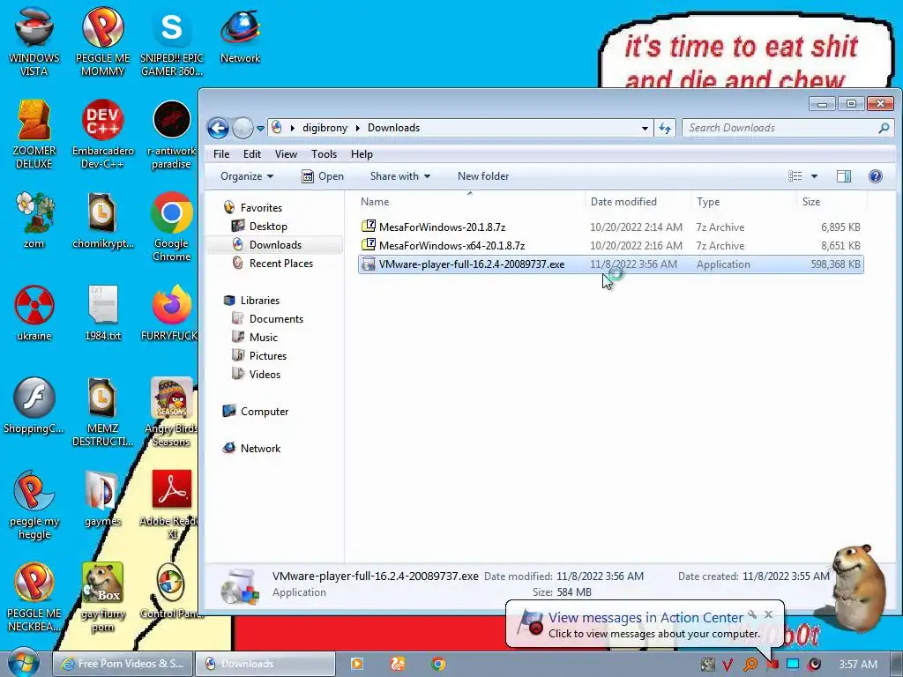Select the PEGGLE ME MOMMY desktop icon
Screen dimensions: 903x677
[x=102, y=41]
